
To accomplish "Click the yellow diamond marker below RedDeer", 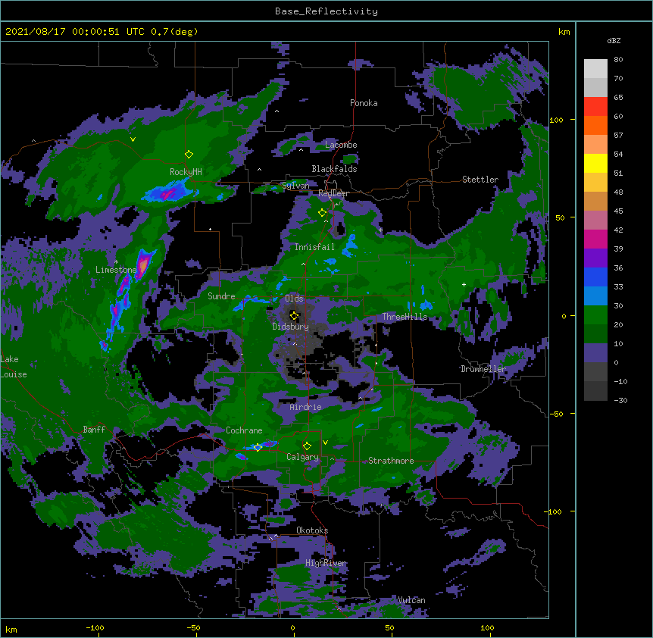I will [322, 213].
